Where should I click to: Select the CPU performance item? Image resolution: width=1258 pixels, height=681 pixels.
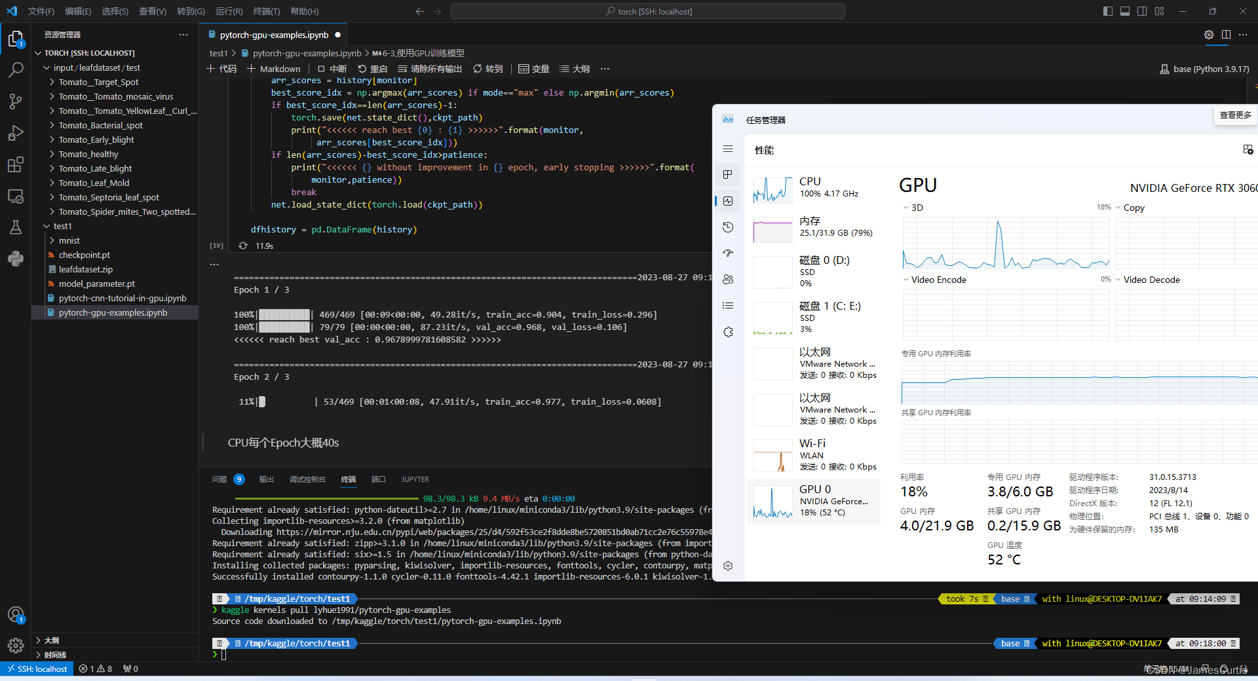point(814,189)
